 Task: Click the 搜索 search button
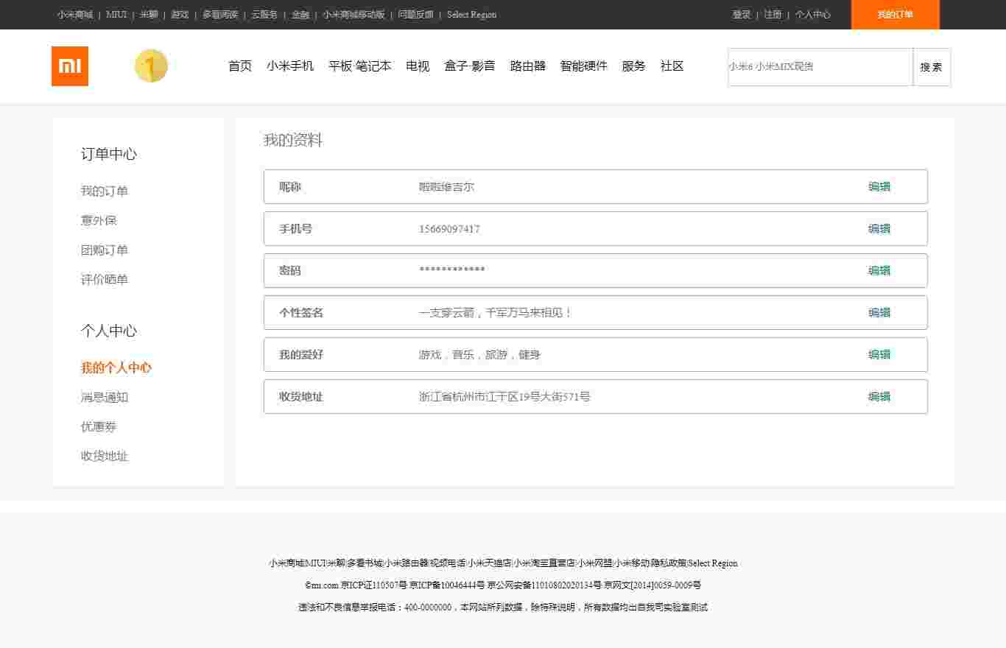coord(932,67)
